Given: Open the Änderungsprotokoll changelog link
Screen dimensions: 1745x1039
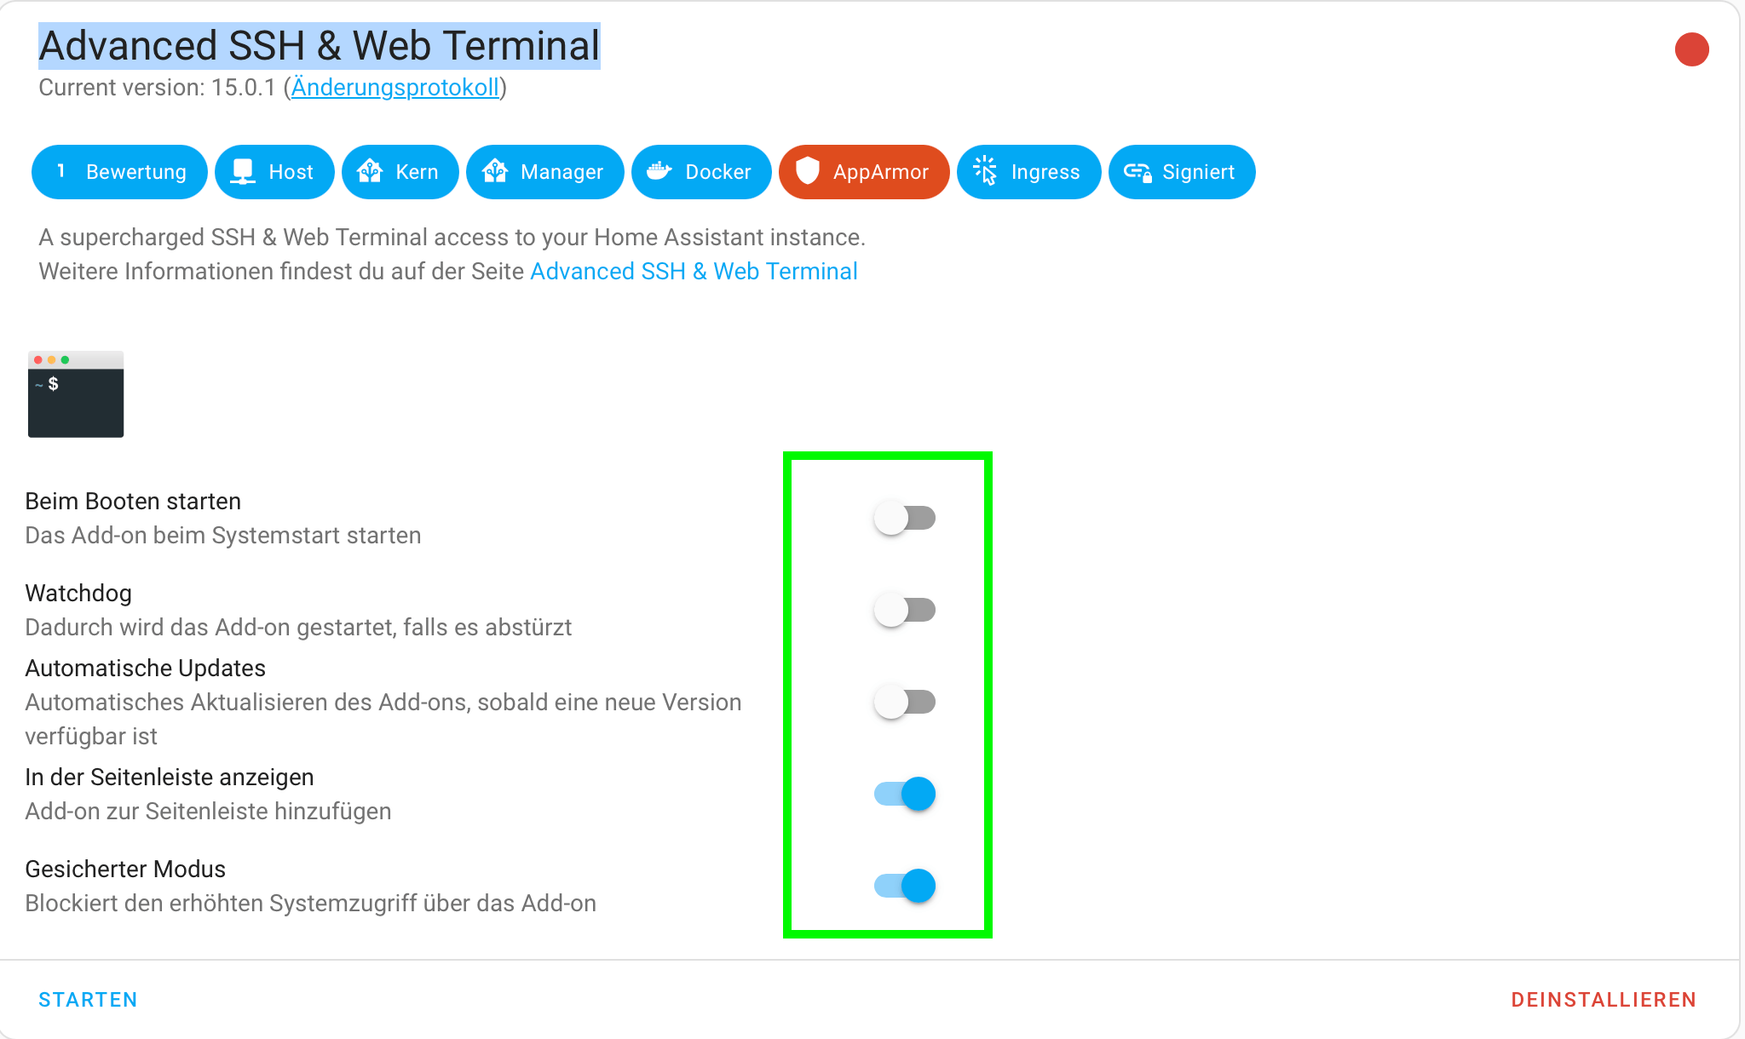Looking at the screenshot, I should (394, 88).
